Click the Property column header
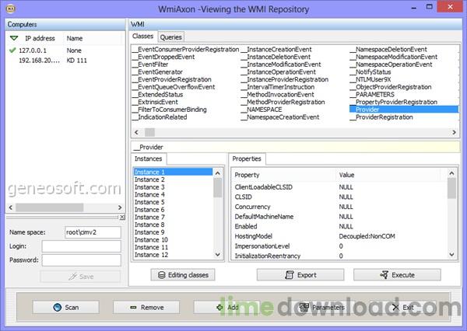 [x=247, y=175]
